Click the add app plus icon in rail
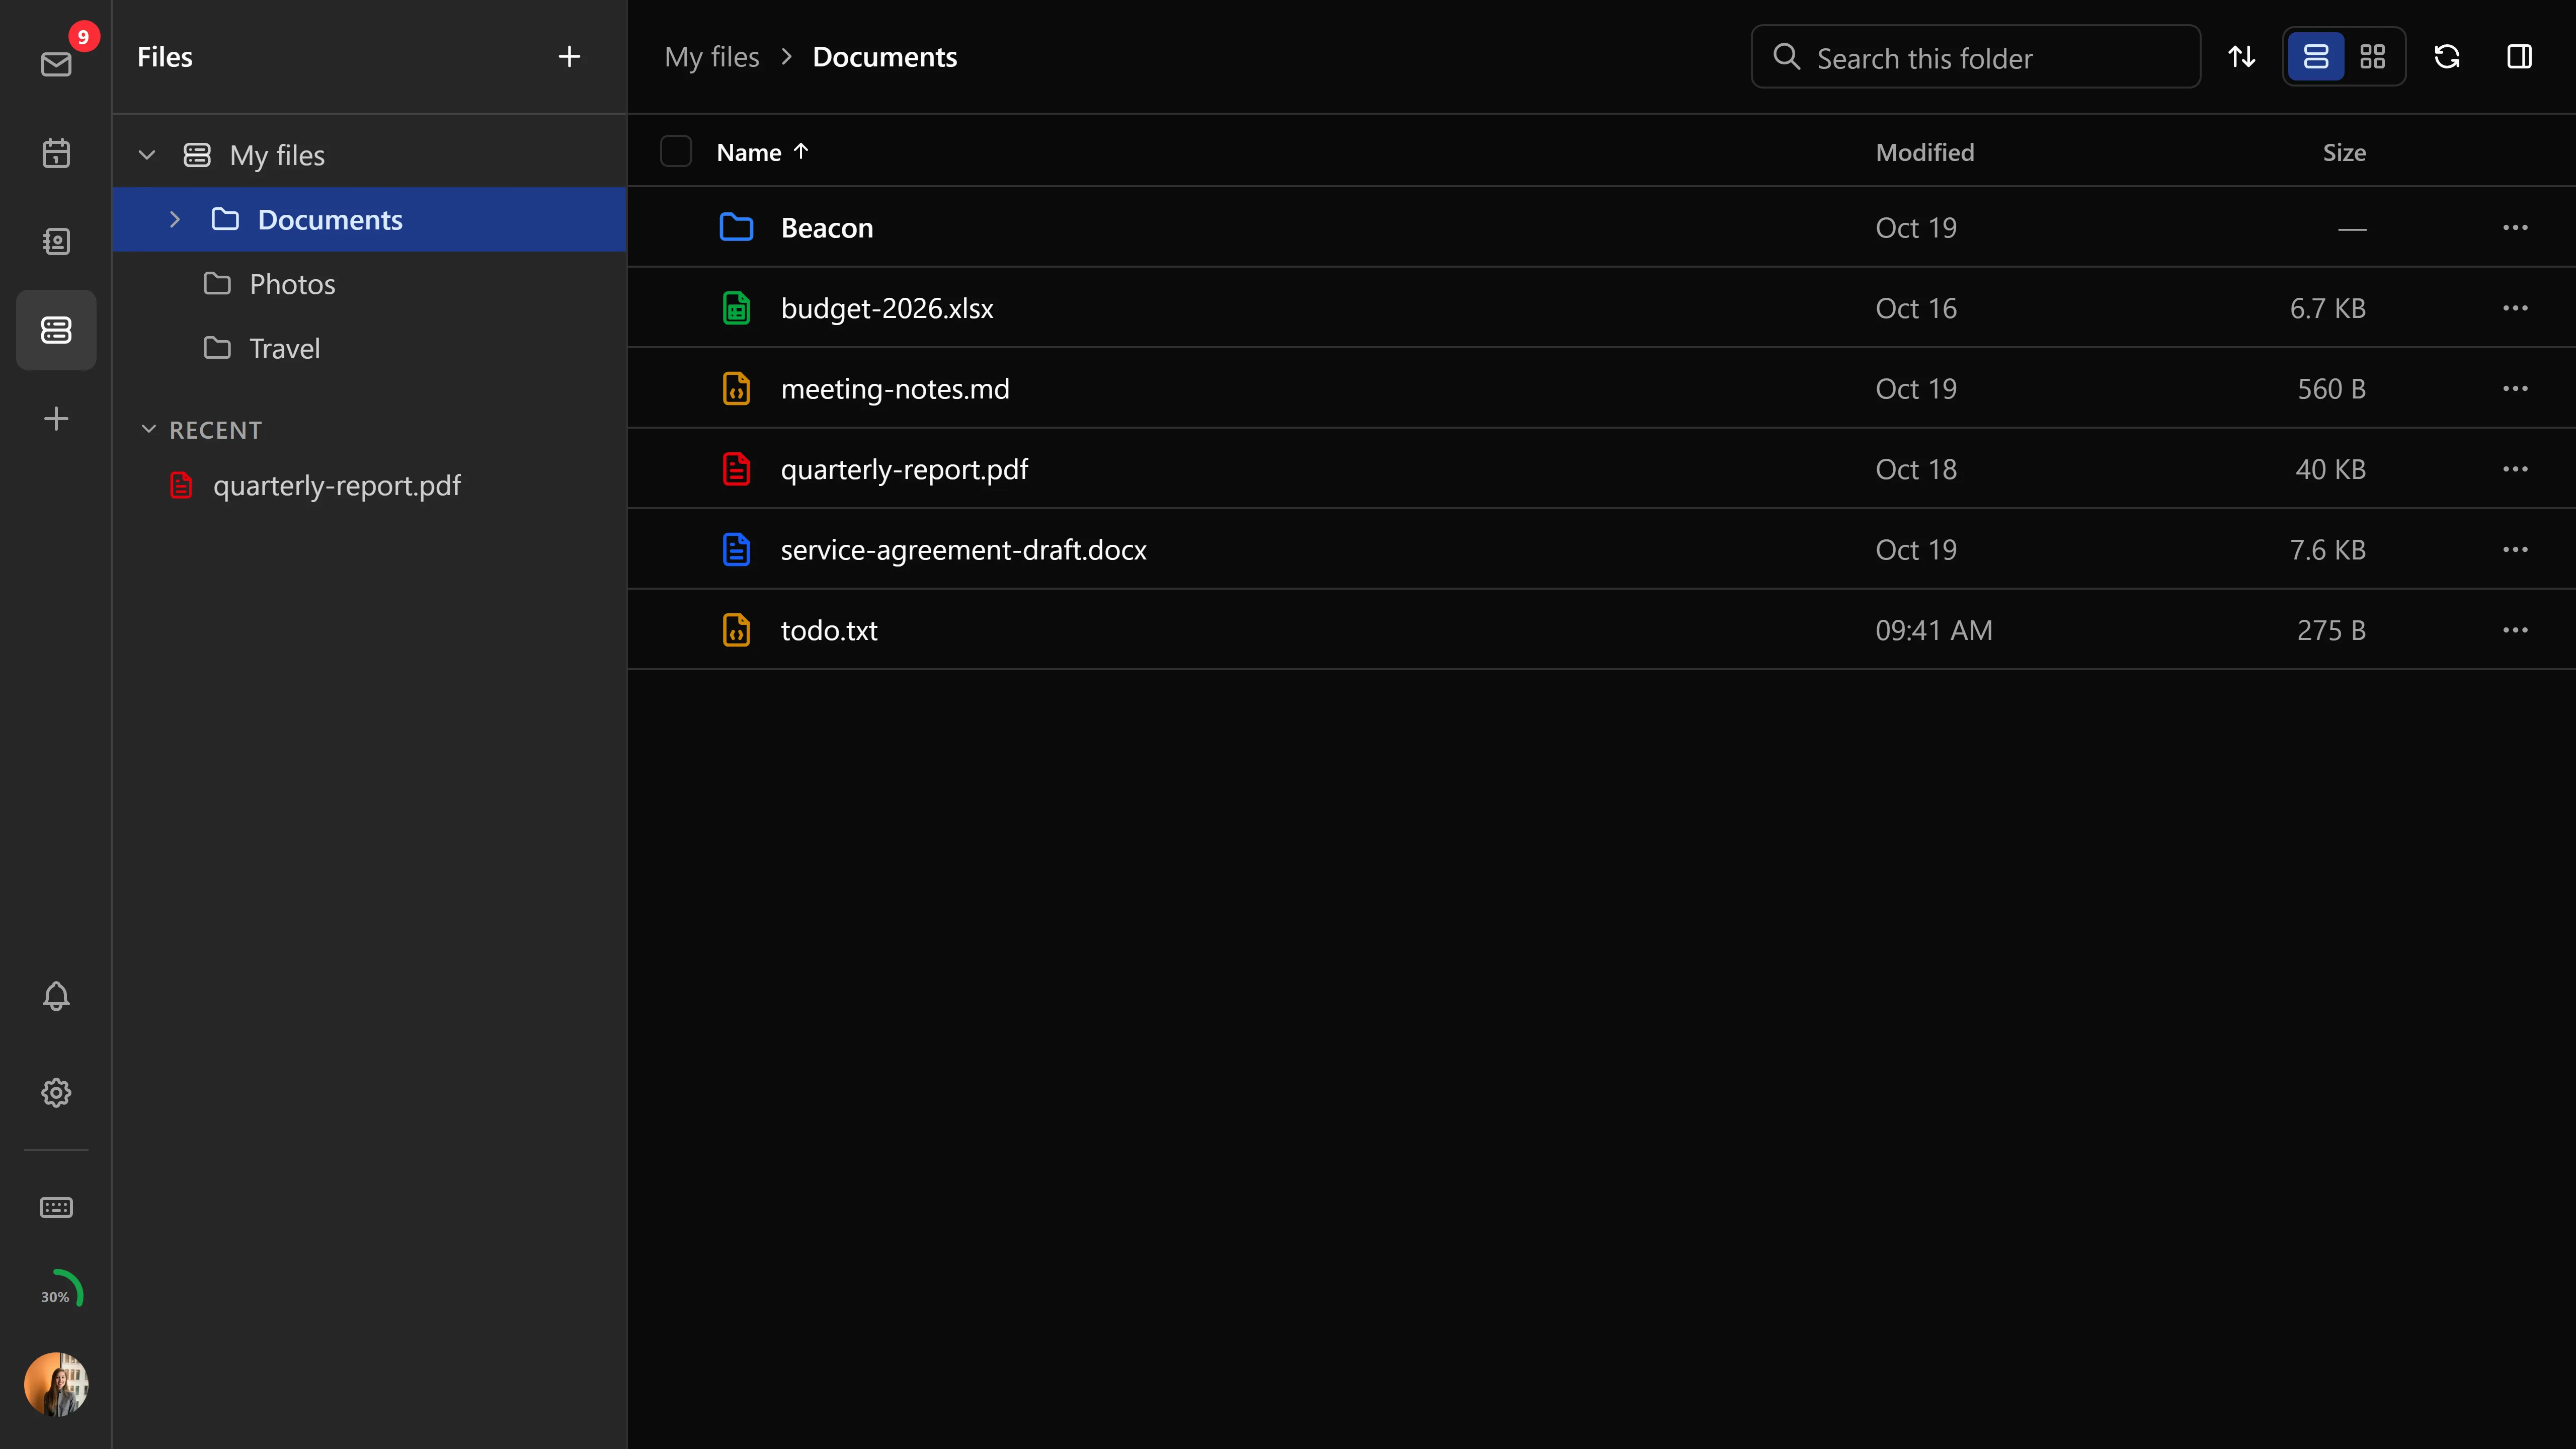The height and width of the screenshot is (1449, 2576). (x=56, y=418)
